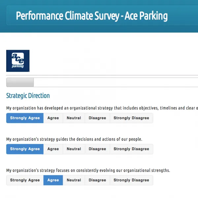Image resolution: width=198 pixels, height=198 pixels.
Task: Pick Strongly Disagree for evolving organizational strengths question
Action: 131,180
